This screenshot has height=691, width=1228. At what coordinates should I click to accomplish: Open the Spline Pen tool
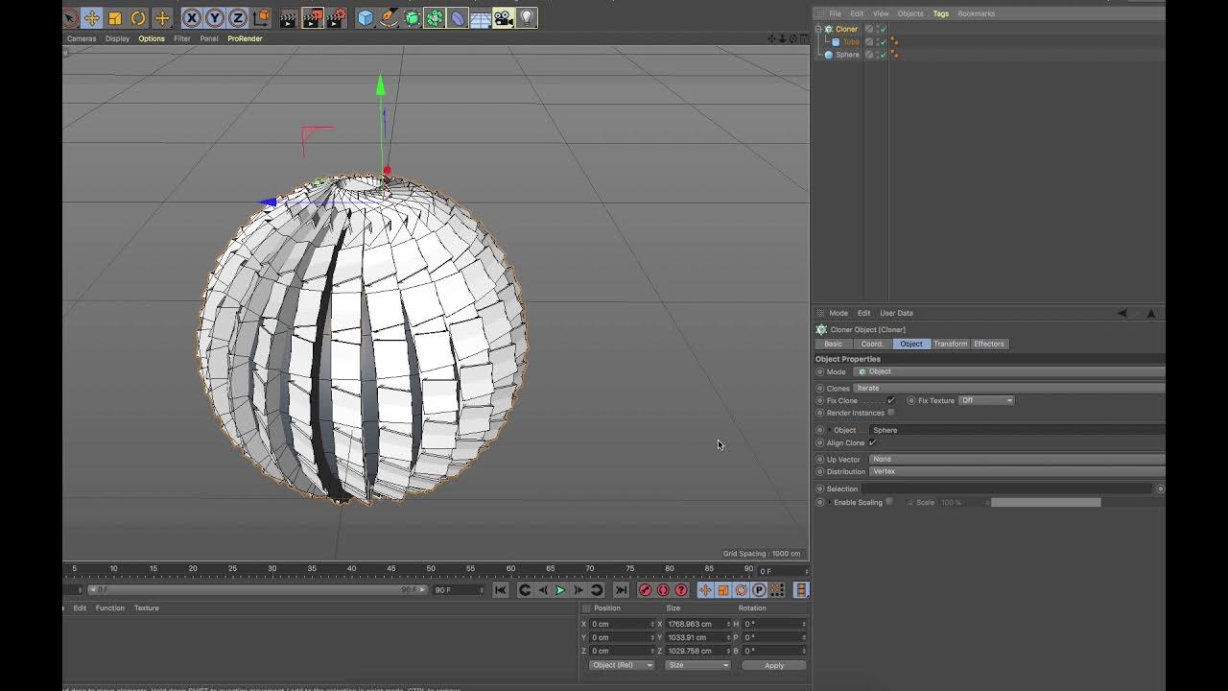[389, 17]
